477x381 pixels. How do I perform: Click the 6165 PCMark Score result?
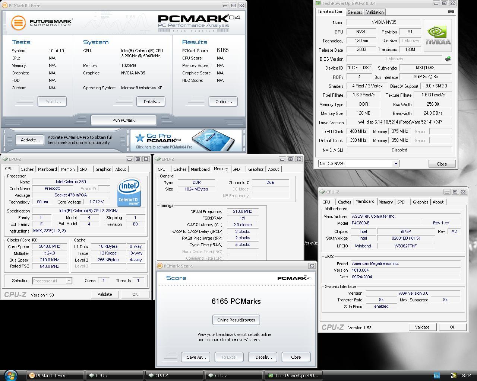click(222, 50)
